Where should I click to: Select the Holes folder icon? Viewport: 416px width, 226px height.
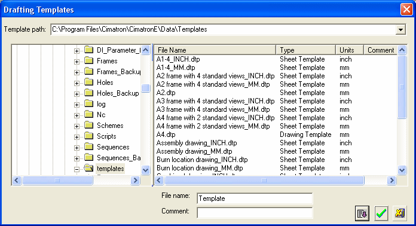[89, 82]
